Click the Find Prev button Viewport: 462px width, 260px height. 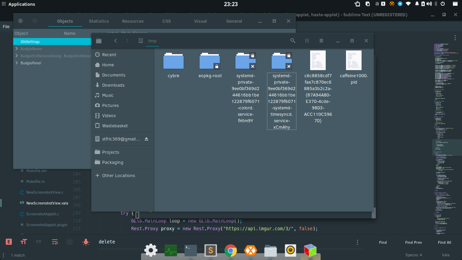[x=414, y=242]
